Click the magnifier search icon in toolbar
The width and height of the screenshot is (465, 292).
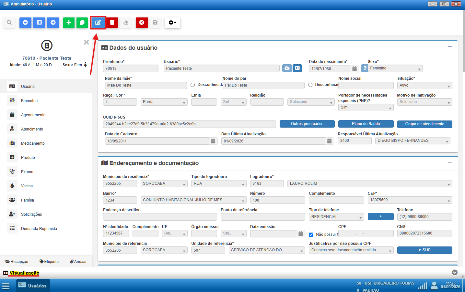[9, 23]
